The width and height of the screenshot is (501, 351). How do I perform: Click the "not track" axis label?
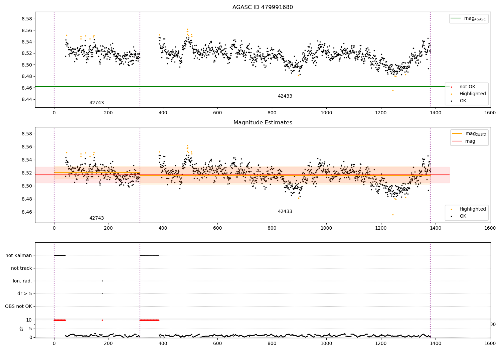tap(21, 268)
